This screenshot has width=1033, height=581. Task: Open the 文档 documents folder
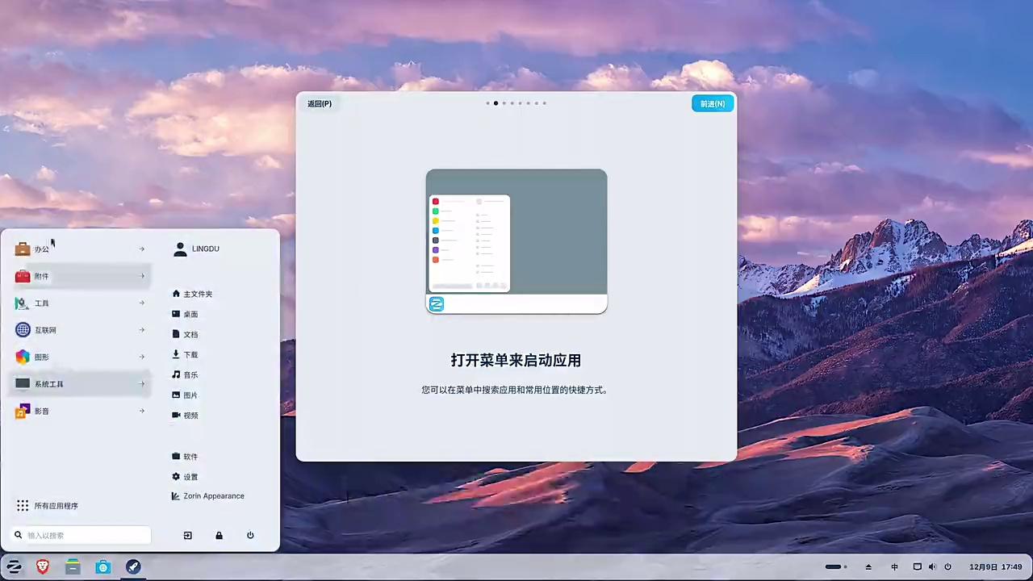click(186, 334)
